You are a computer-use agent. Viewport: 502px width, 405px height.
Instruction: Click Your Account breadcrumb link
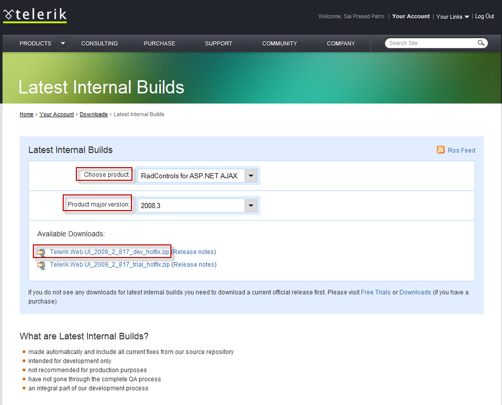57,114
